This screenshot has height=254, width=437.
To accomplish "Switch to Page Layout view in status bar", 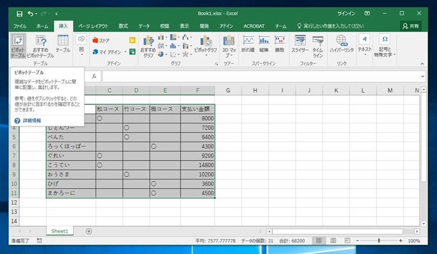I will tap(333, 241).
